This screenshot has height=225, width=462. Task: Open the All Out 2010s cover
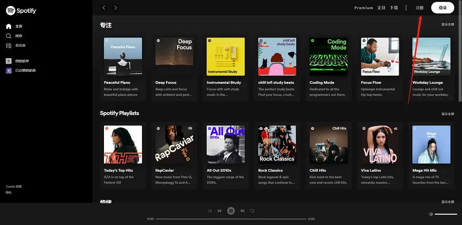point(226,144)
